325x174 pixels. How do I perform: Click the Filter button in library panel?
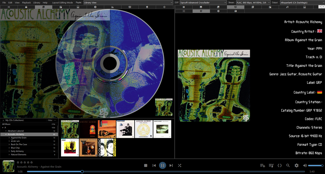pos(50,120)
